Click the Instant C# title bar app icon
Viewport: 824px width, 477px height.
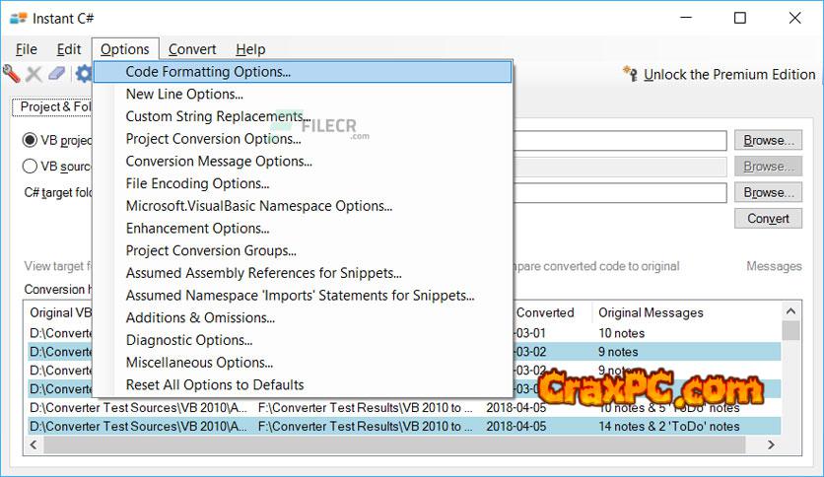point(18,19)
